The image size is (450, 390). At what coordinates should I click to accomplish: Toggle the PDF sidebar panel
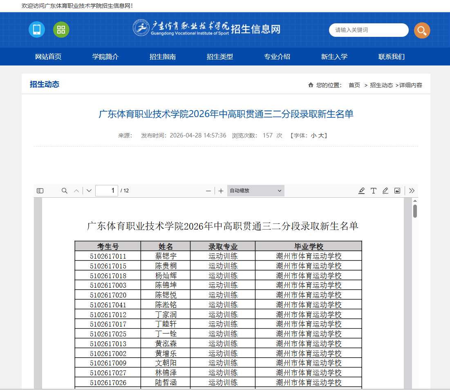[40, 191]
